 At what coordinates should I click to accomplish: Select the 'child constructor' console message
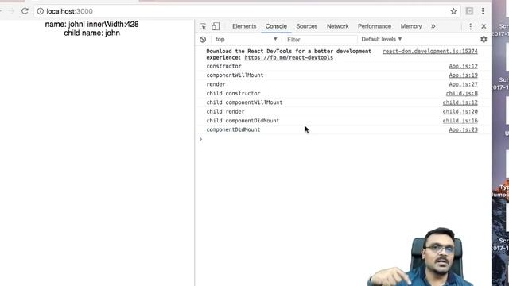click(233, 94)
